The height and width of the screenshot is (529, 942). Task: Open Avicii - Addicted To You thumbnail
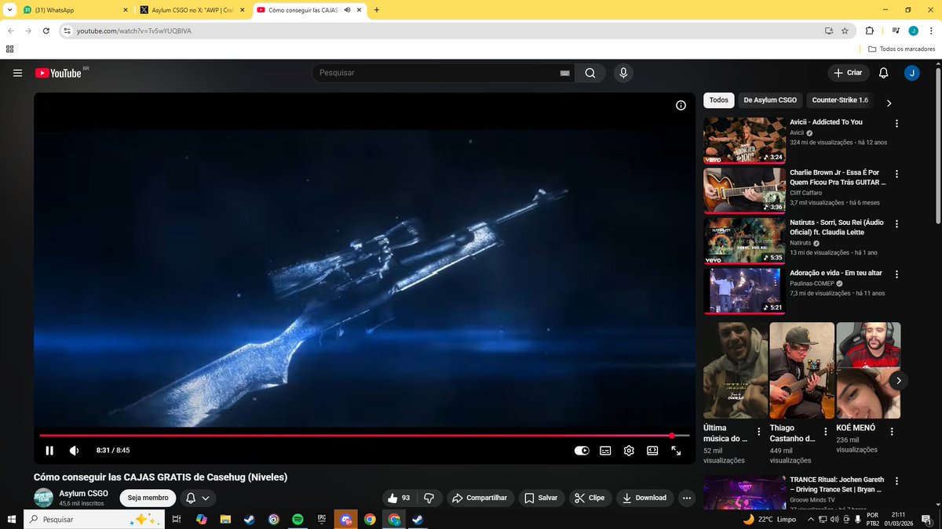pos(744,140)
